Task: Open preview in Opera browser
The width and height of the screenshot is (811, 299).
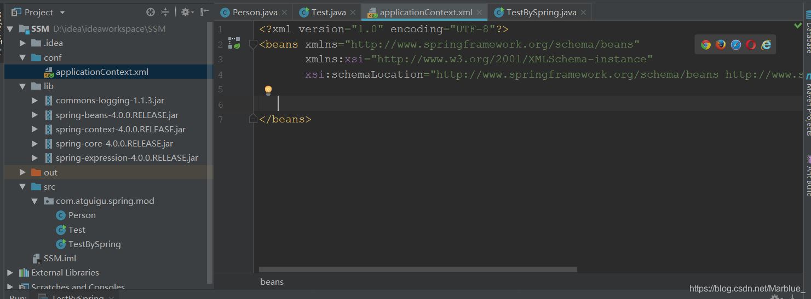Action: (751, 45)
